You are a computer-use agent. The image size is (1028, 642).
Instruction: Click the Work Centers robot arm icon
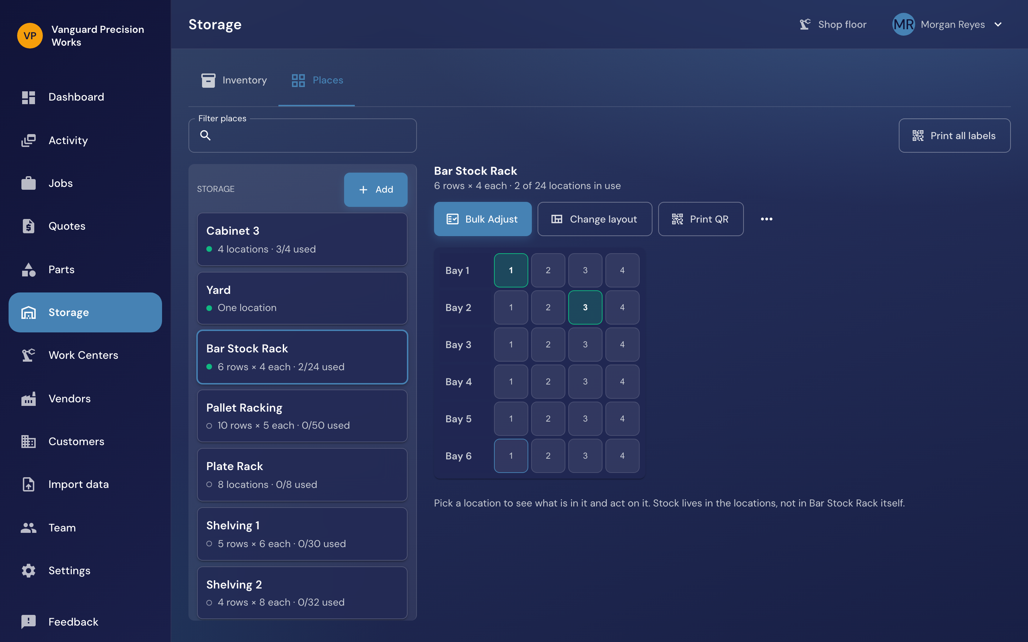(29, 355)
